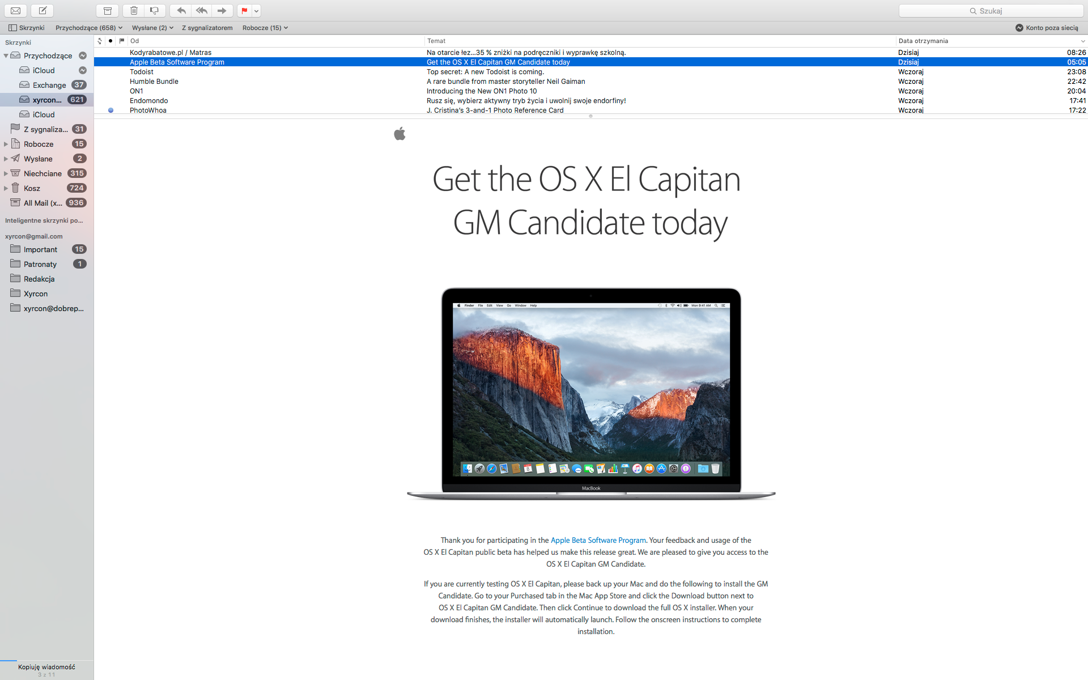This screenshot has width=1088, height=680.
Task: Forward the message using the right arrow icon
Action: click(222, 11)
